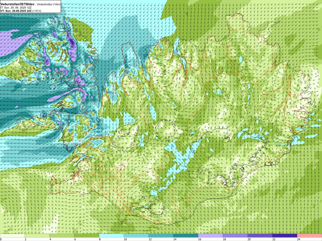Viewport: 322px width, 241px height.
Task: Click the teal 12–14 legend swatch
Action: pyautogui.click(x=161, y=236)
